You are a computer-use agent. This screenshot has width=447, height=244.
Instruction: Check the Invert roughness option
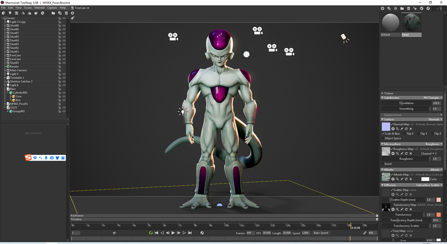(383, 164)
